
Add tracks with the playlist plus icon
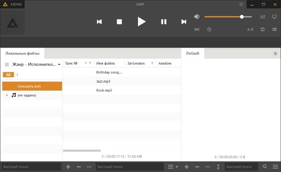click(186, 167)
